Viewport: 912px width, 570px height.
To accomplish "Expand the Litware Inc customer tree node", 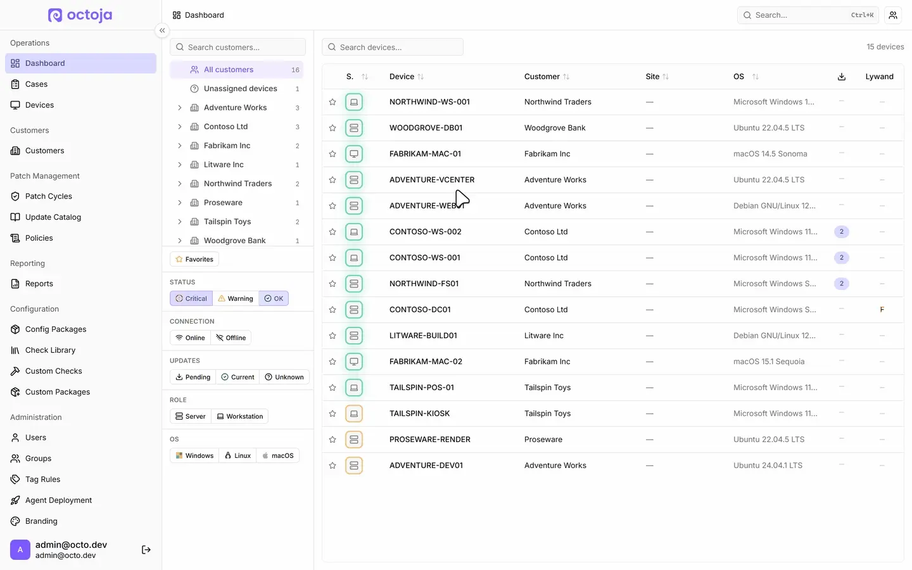I will [180, 165].
